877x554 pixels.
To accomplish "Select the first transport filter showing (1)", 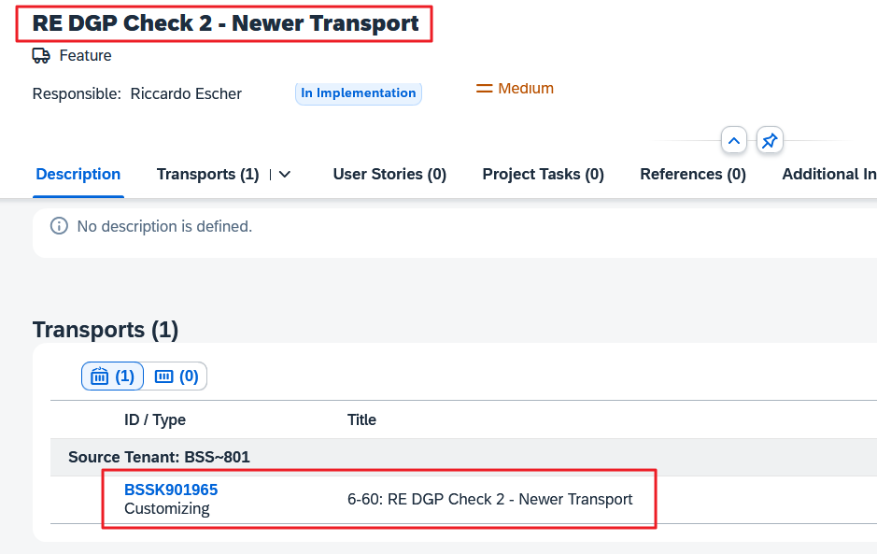I will click(x=112, y=376).
